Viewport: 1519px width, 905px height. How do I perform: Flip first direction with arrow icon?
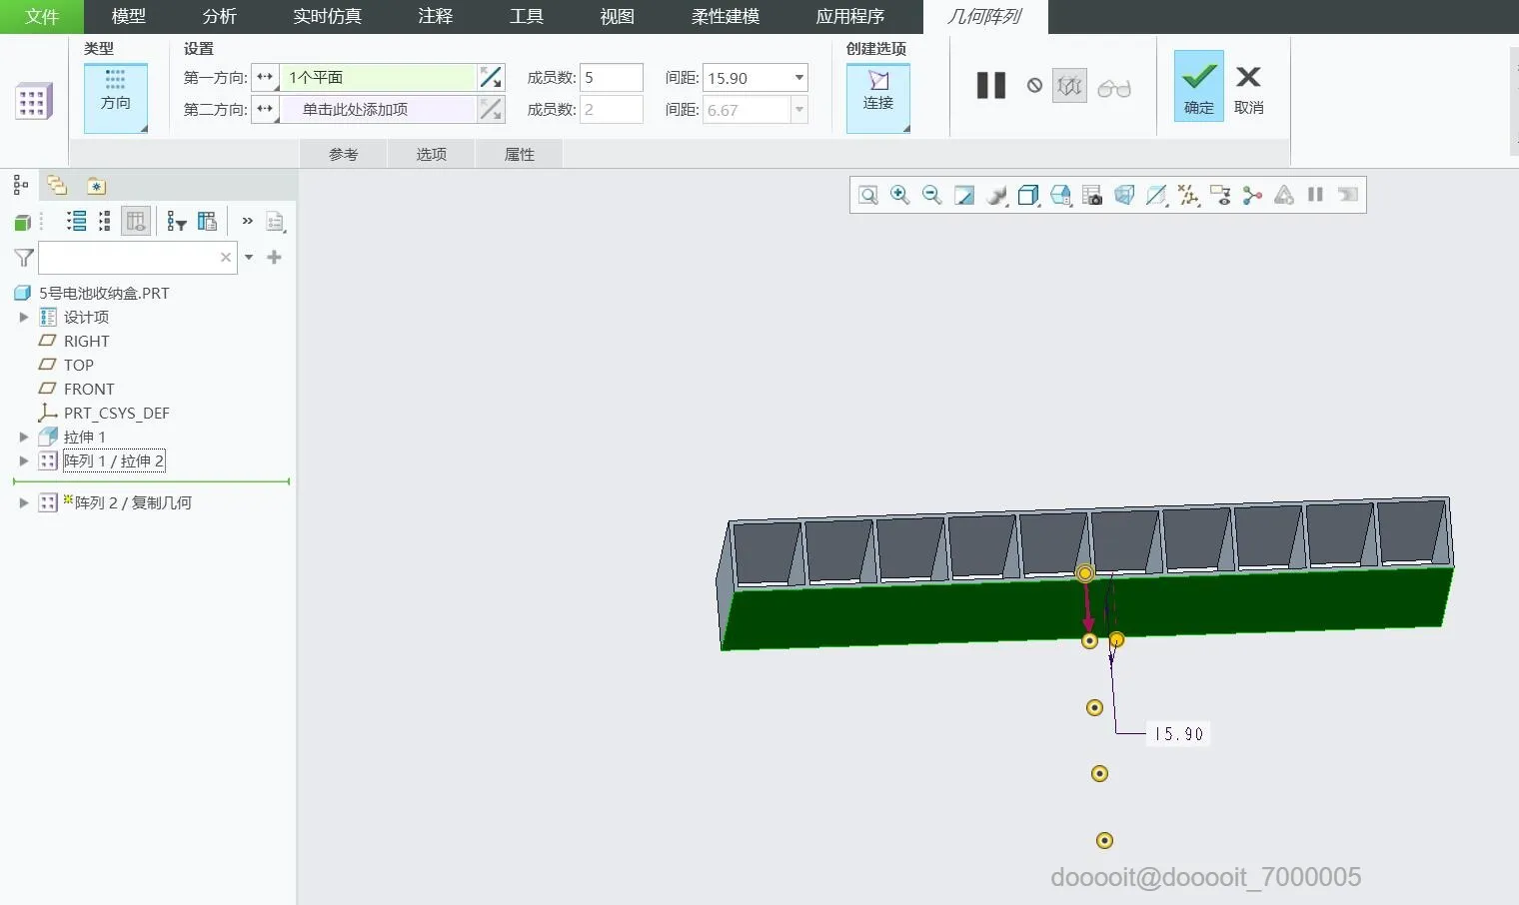click(x=491, y=78)
